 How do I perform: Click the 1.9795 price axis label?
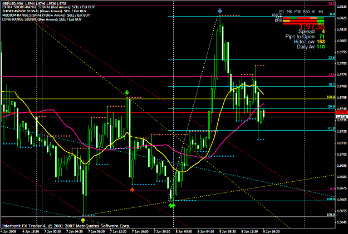tap(342, 52)
